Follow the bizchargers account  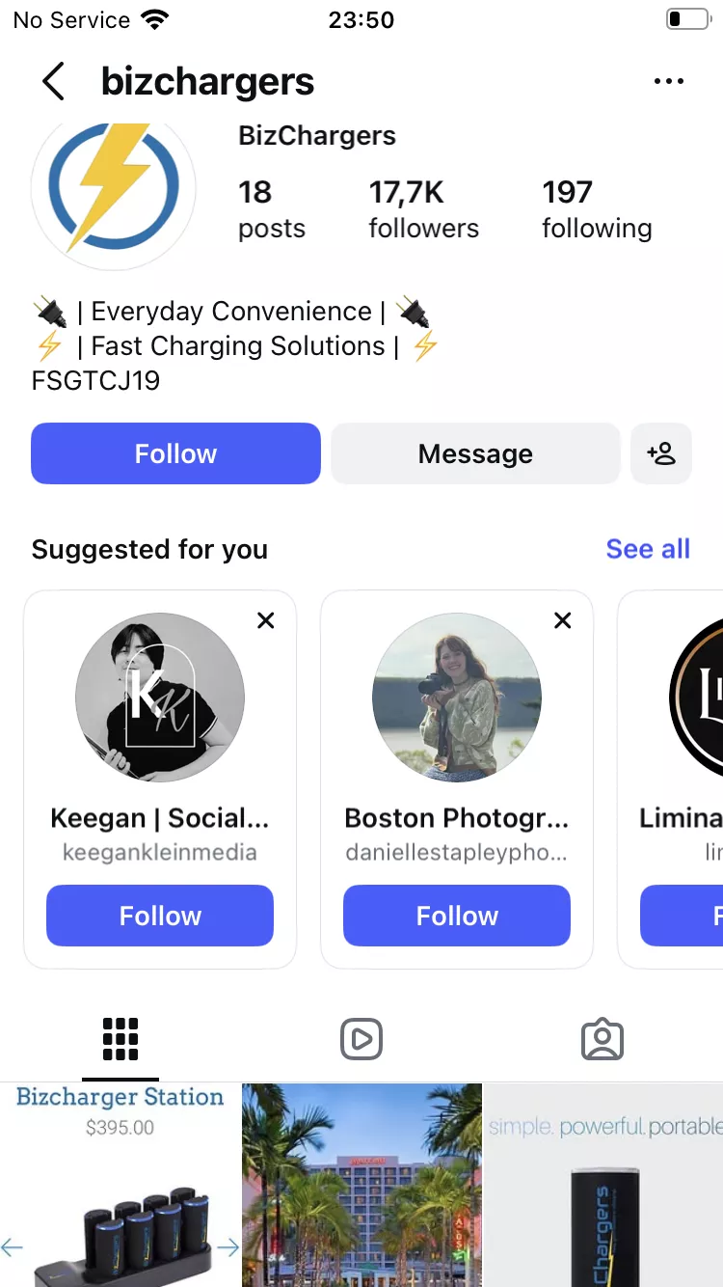pos(175,453)
